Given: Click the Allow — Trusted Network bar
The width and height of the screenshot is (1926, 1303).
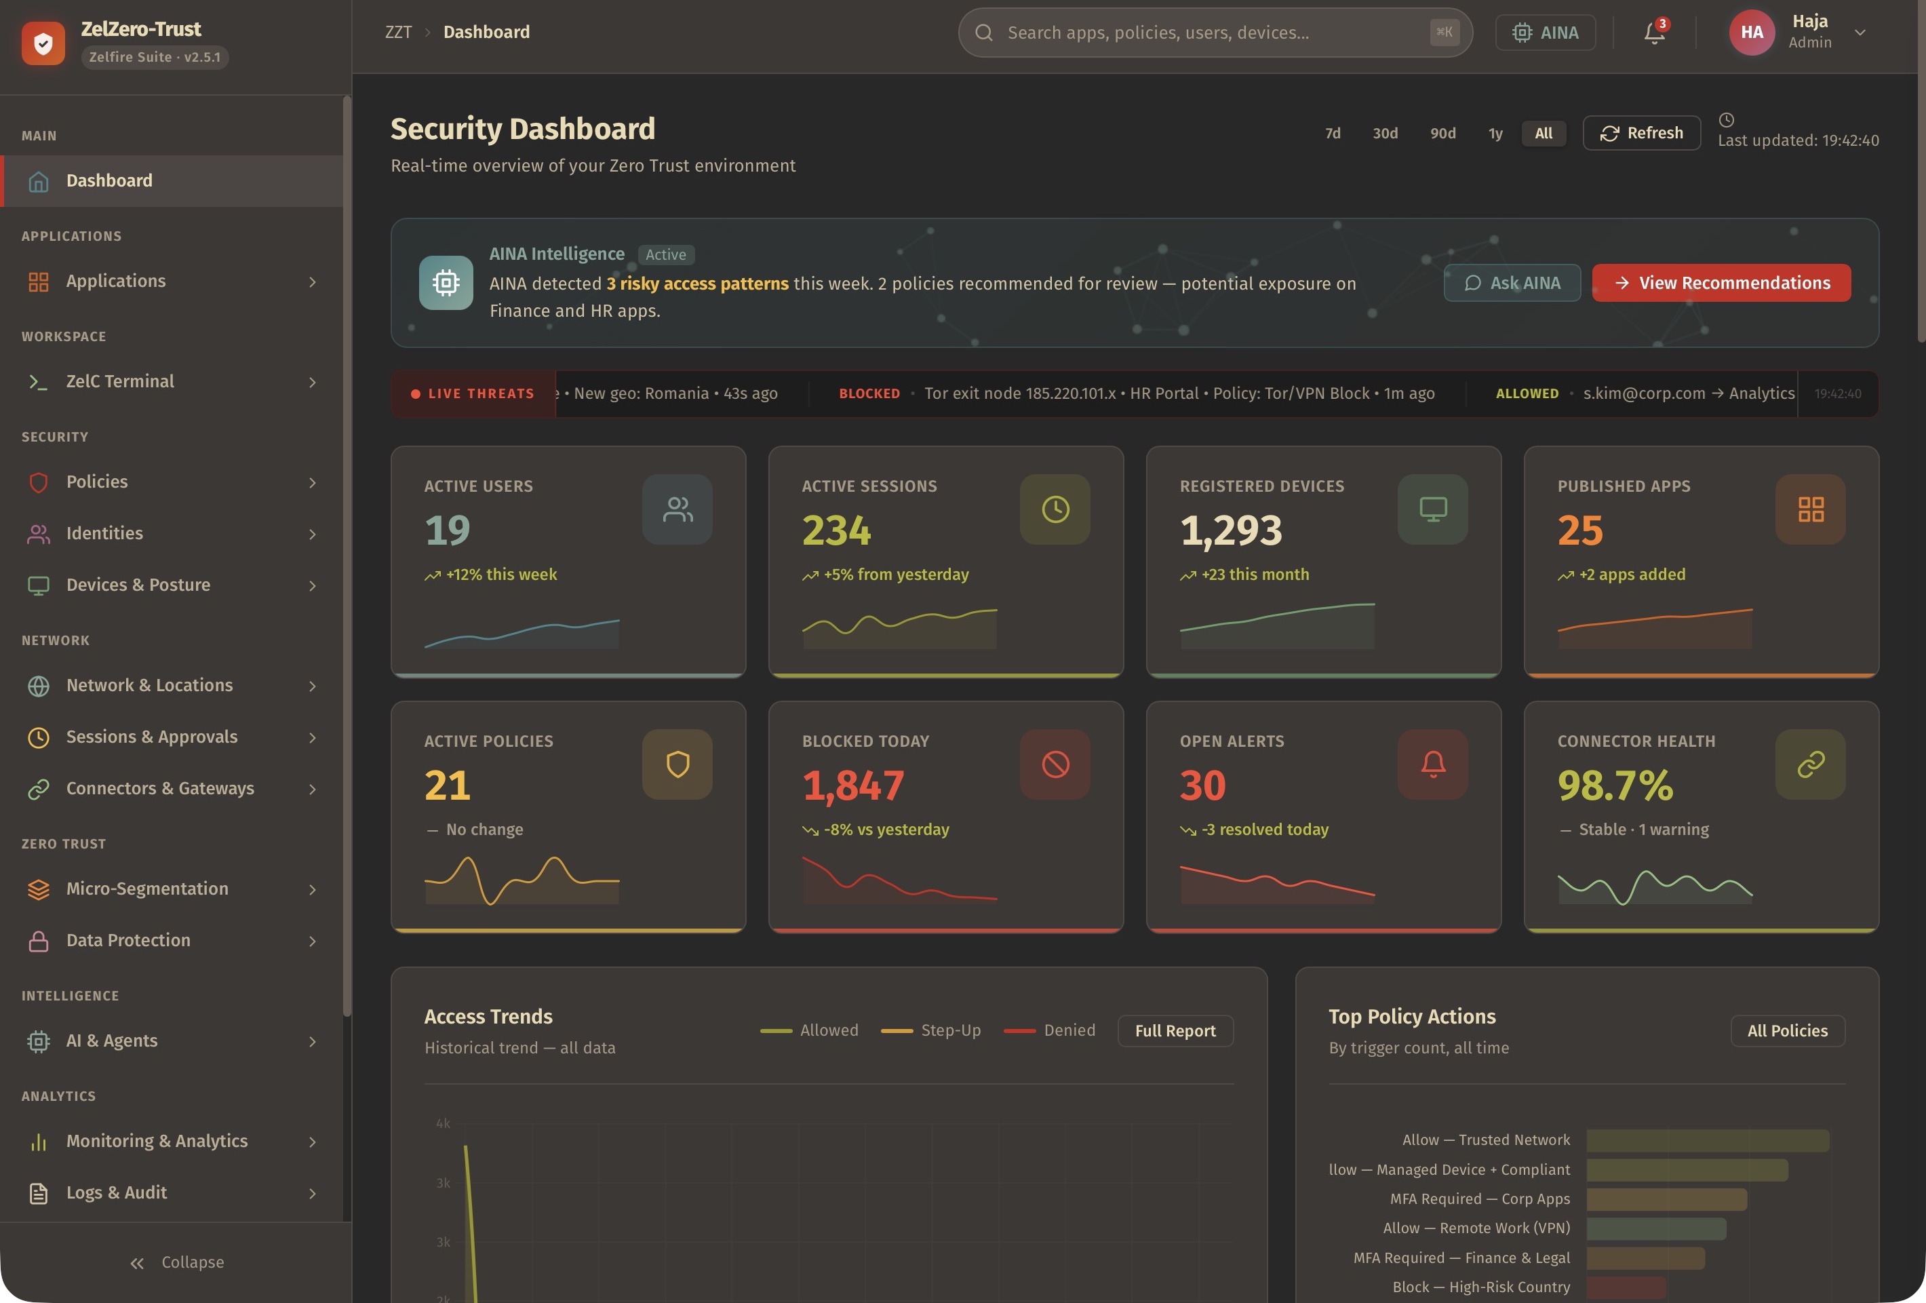Looking at the screenshot, I should click(x=1707, y=1140).
